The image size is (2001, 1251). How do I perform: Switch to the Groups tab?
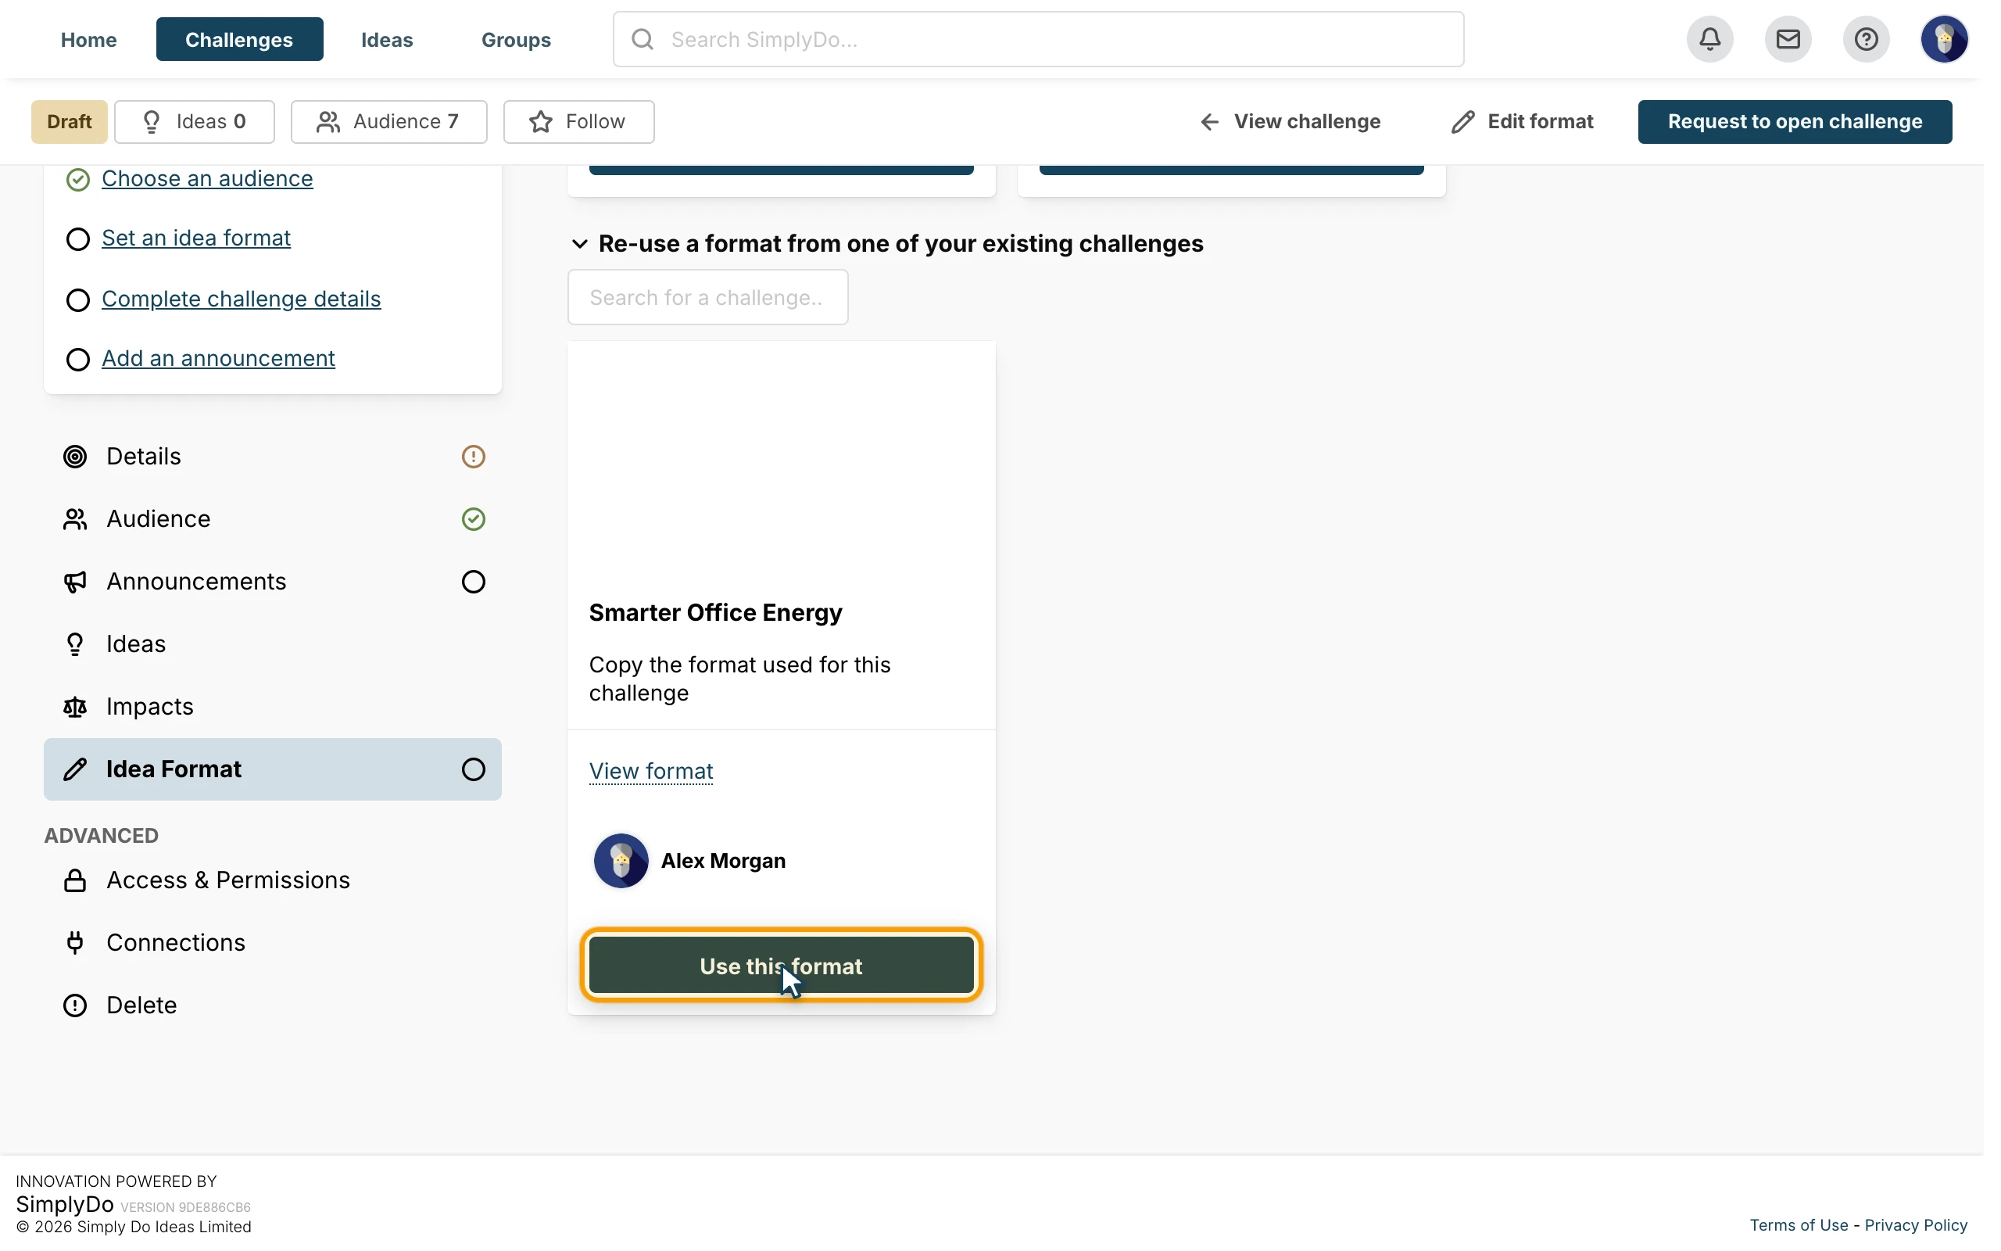tap(516, 40)
